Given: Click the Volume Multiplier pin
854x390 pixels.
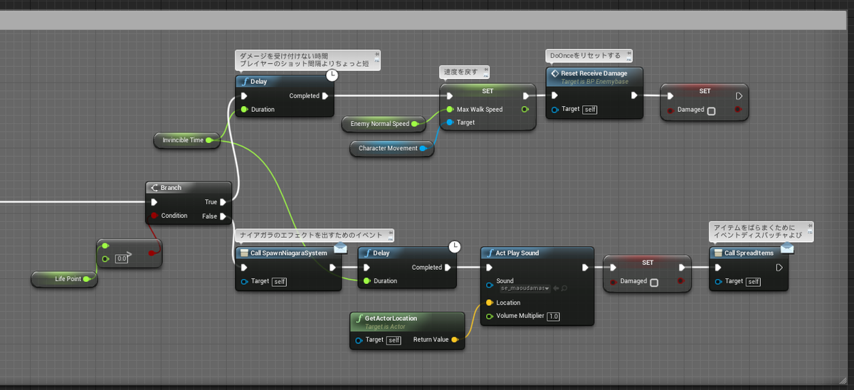Looking at the screenshot, I should click(490, 316).
